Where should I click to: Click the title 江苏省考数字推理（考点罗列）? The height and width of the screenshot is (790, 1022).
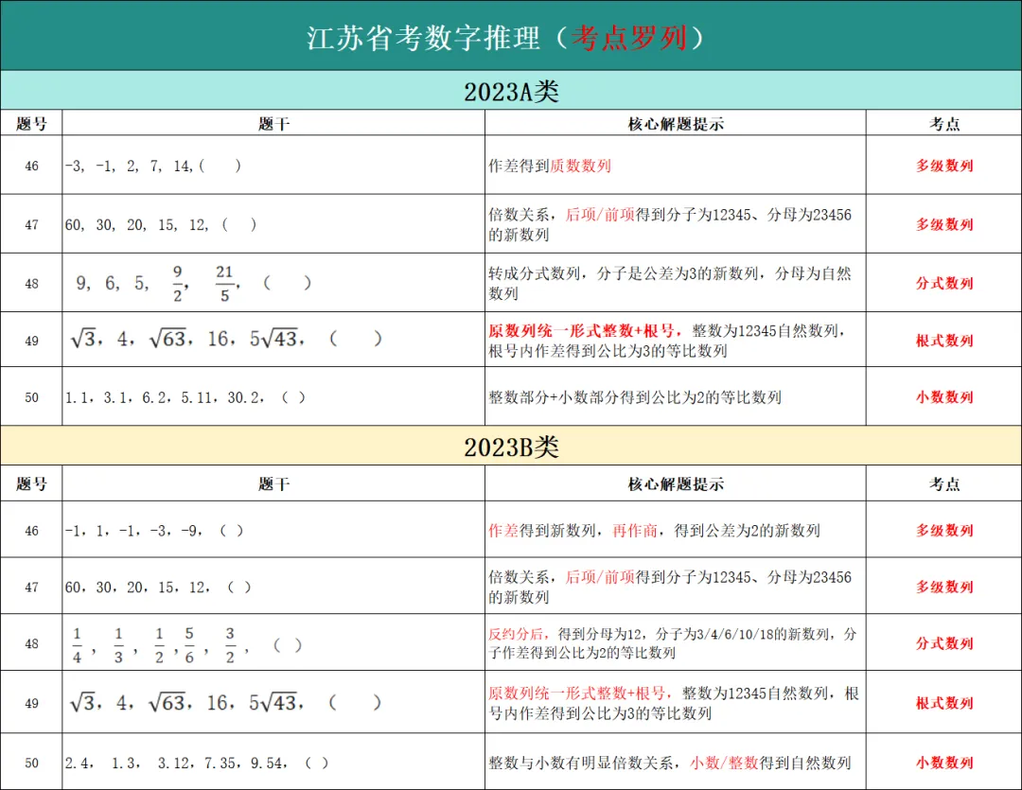pos(505,37)
